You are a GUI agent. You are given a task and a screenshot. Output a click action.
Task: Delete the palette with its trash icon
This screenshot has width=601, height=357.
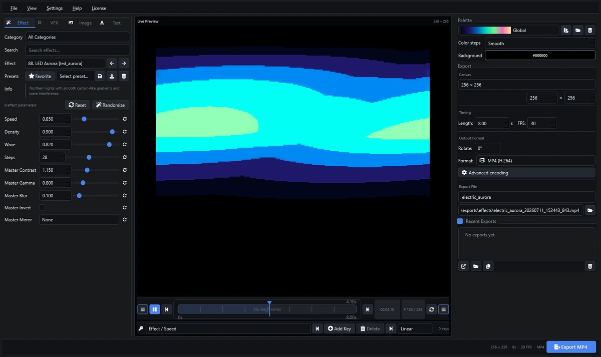coord(590,31)
